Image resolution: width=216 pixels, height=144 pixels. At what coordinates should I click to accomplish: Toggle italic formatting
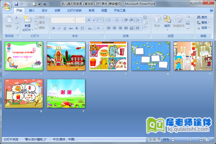59,28
